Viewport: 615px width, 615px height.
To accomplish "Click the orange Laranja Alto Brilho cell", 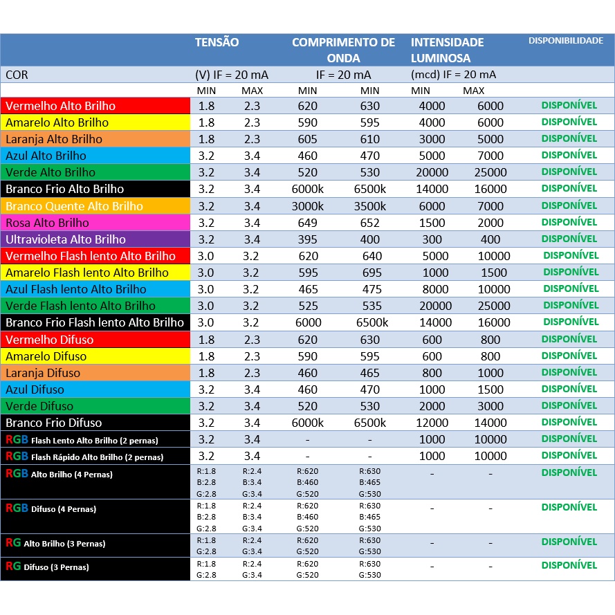I will click(95, 139).
